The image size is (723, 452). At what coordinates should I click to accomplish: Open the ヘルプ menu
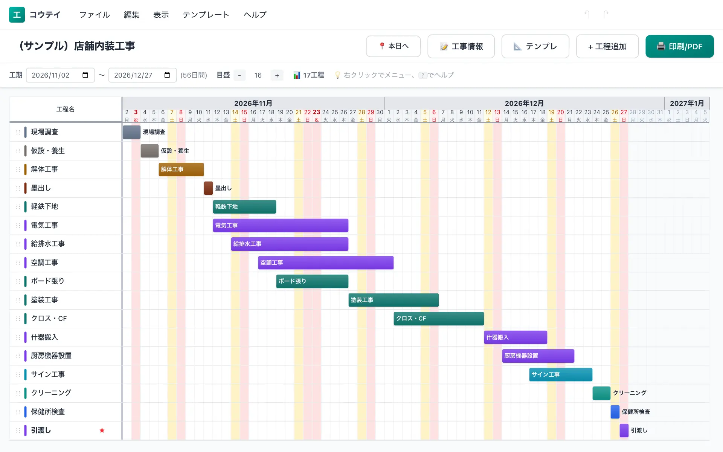[255, 15]
